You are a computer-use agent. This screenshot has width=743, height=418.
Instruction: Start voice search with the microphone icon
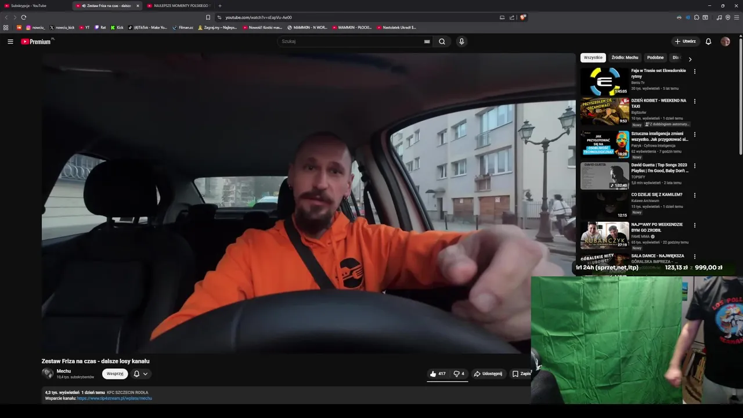click(461, 42)
